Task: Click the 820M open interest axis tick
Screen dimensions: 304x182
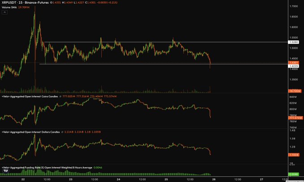Action: pos(293,103)
